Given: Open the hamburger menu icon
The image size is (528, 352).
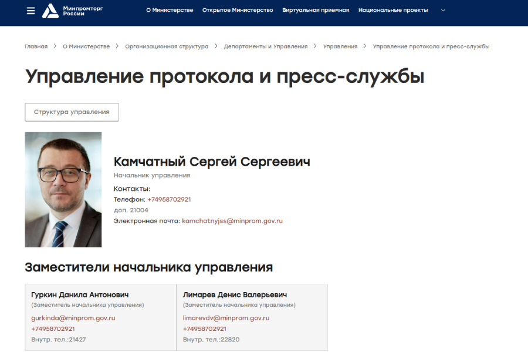Looking at the screenshot, I should click(x=30, y=10).
